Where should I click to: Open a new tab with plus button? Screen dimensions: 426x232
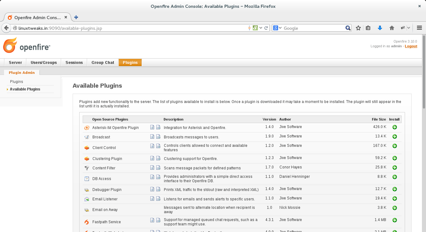point(76,17)
